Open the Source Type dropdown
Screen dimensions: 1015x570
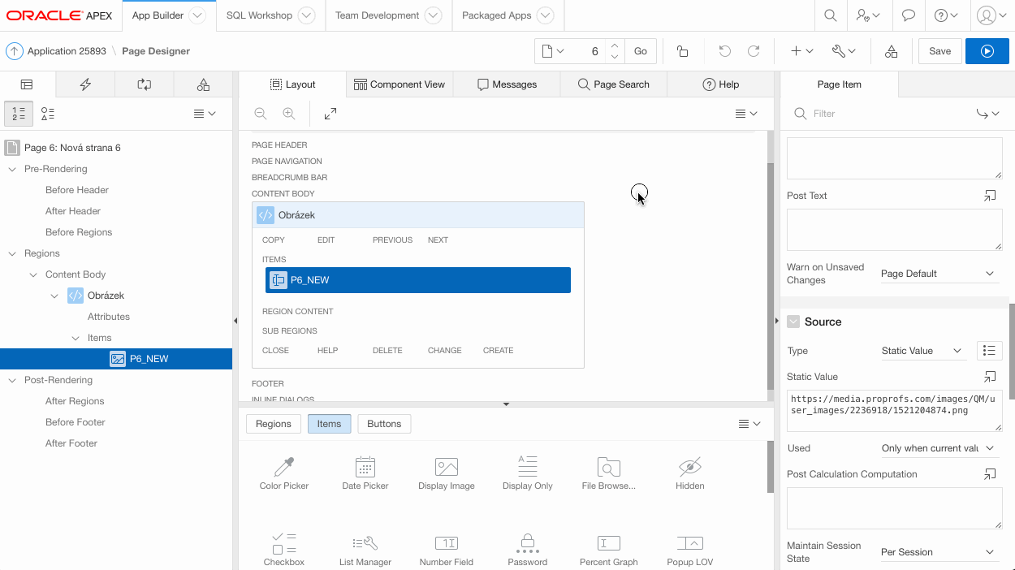coord(921,351)
